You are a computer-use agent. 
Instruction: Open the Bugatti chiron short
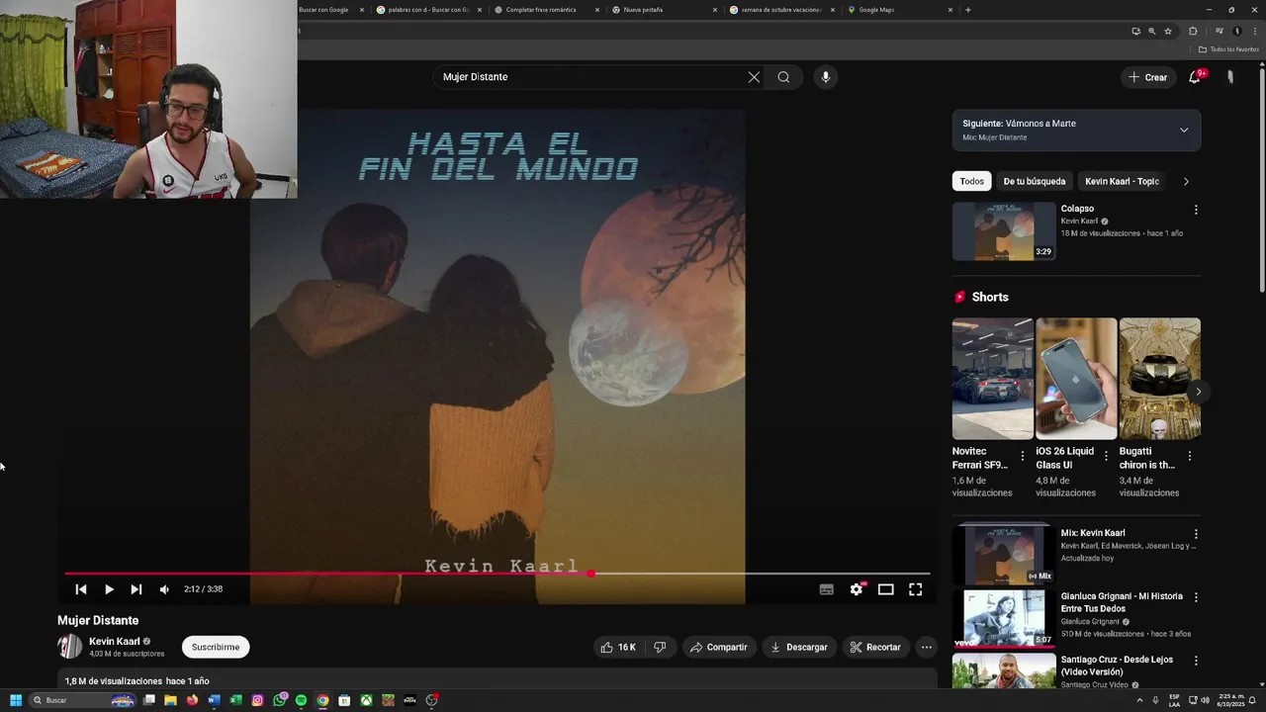[1159, 379]
